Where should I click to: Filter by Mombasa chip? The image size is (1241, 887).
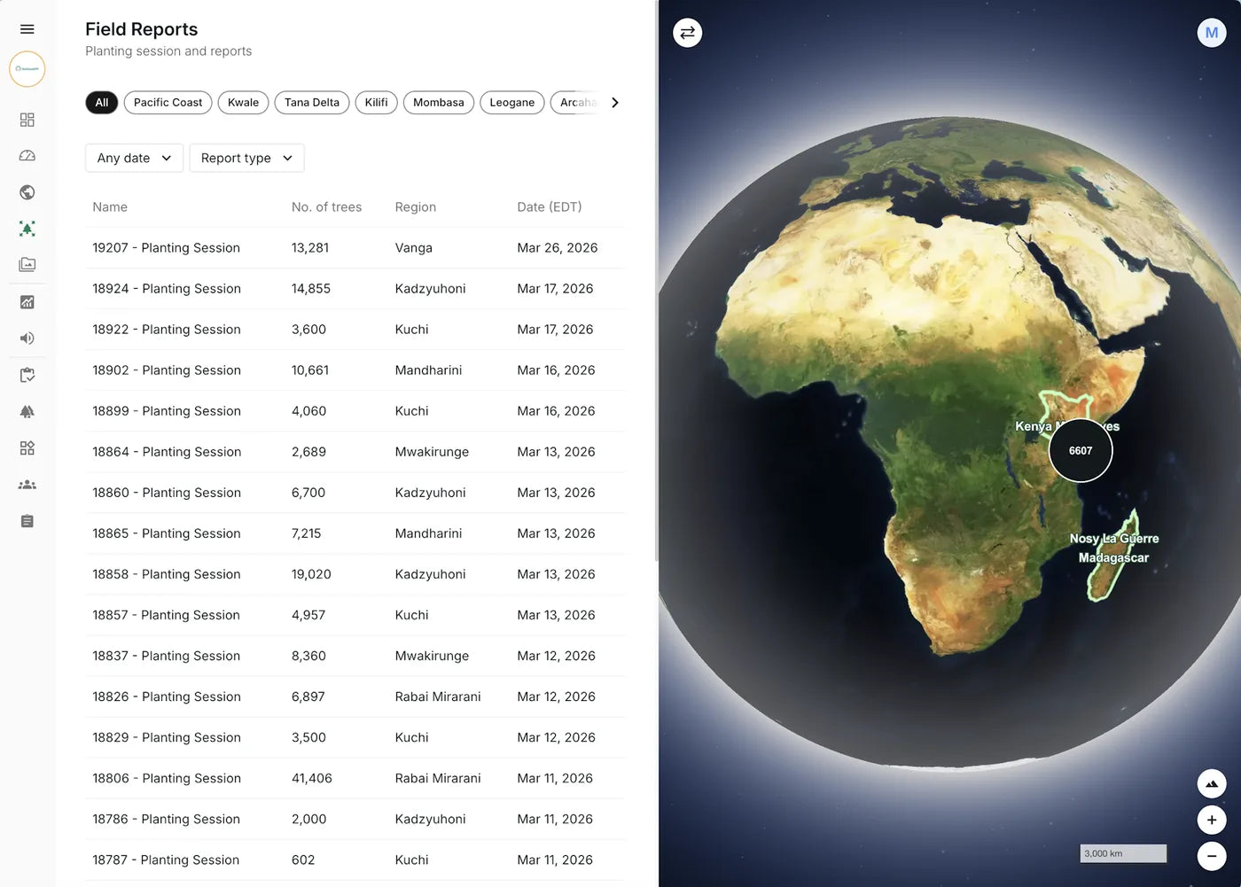(439, 103)
